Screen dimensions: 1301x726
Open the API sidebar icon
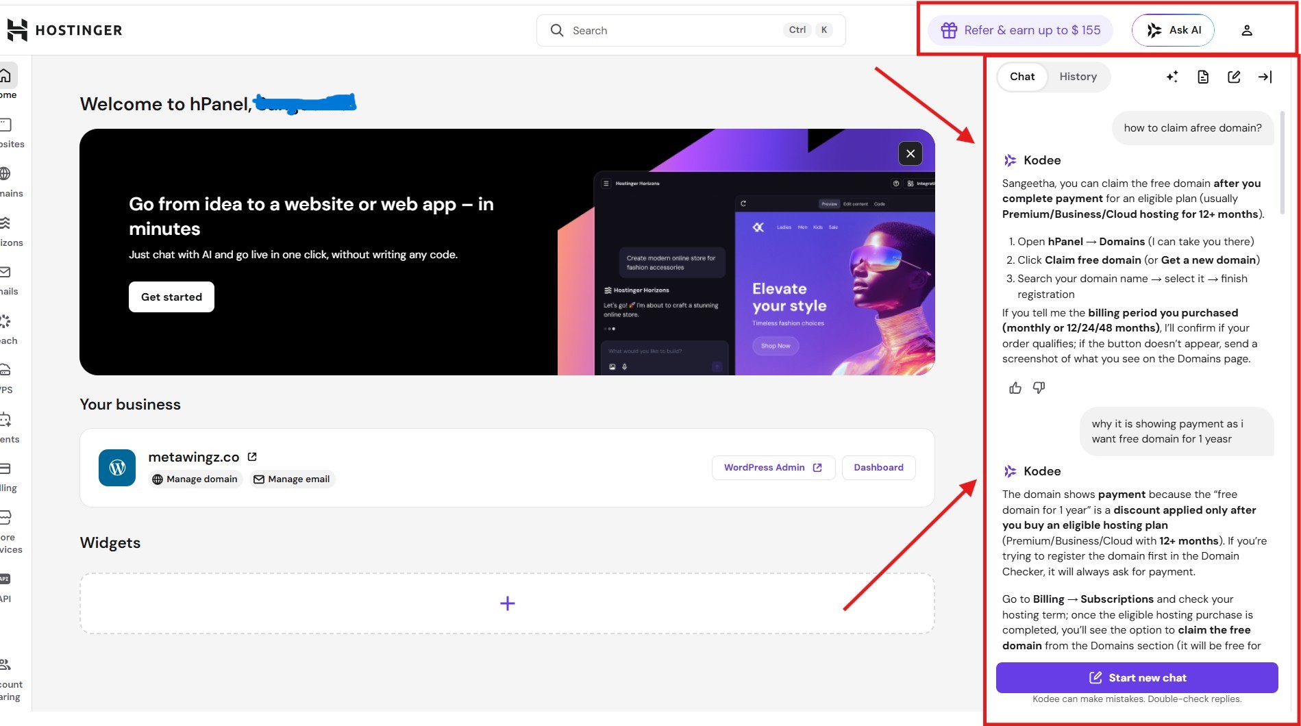click(5, 579)
